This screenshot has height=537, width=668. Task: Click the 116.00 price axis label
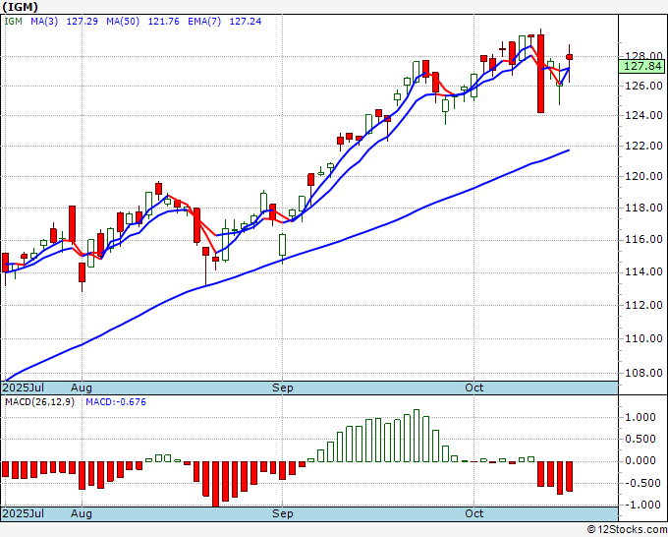tap(643, 239)
